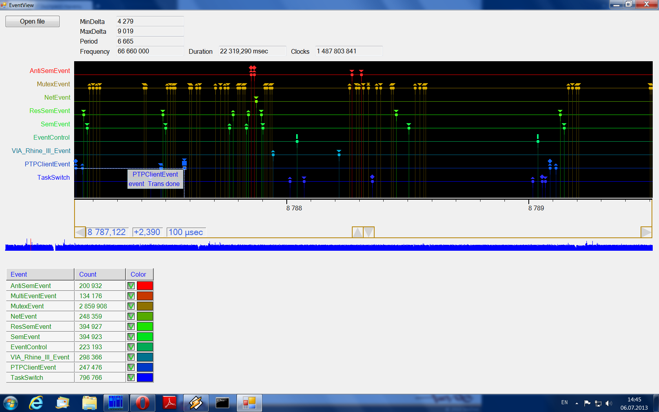The image size is (659, 412).
Task: Click the red AntiSemEvent color swatch
Action: click(x=145, y=286)
